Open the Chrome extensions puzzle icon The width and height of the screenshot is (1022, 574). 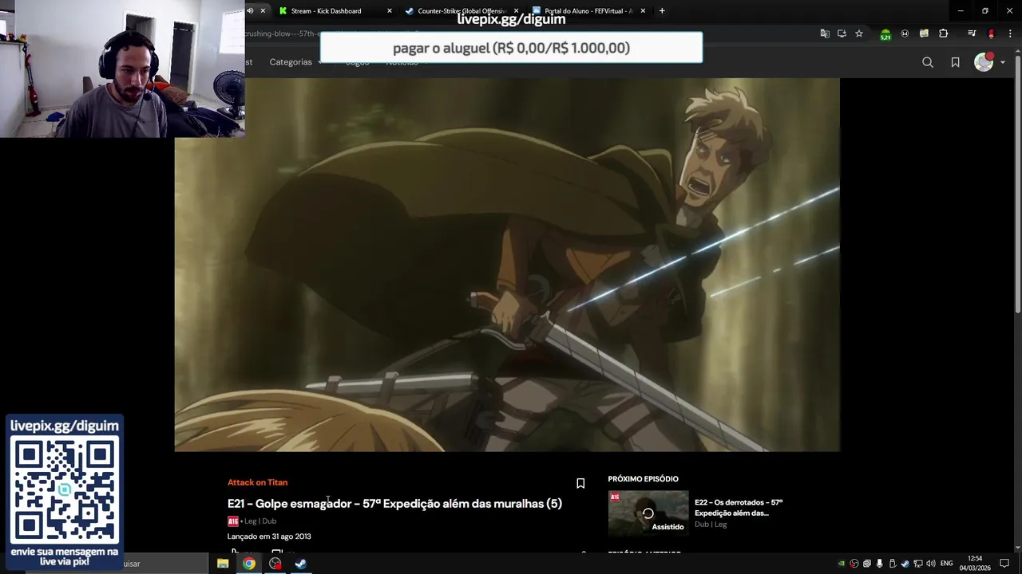click(x=944, y=33)
